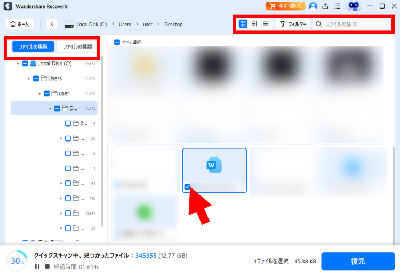
Task: Click the back arrow navigation button
Action: click(x=52, y=24)
